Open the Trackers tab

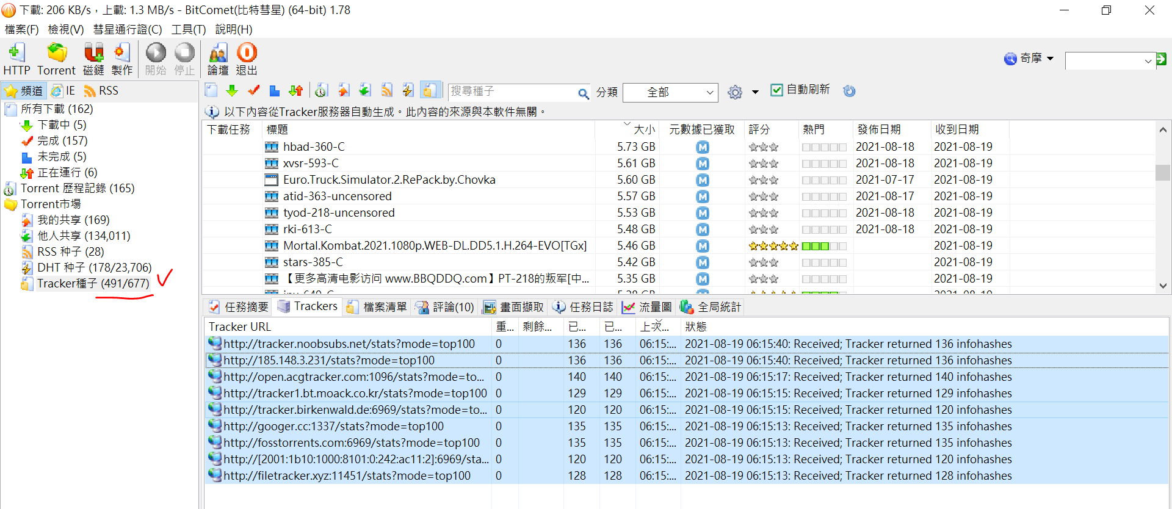[308, 306]
